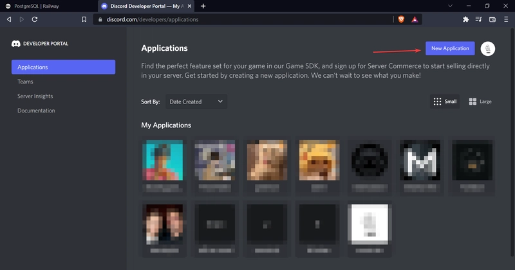Viewport: 515px width, 270px height.
Task: Open Teams in the sidebar
Action: pyautogui.click(x=25, y=82)
